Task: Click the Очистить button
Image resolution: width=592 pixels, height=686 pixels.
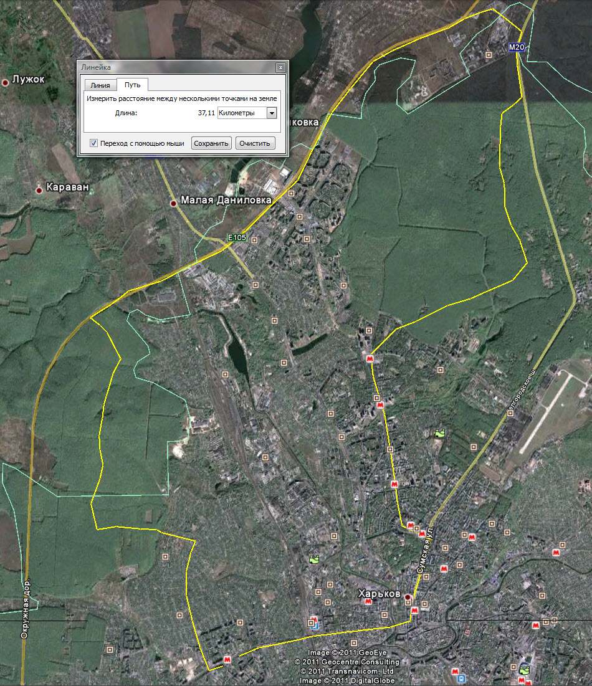Action: click(254, 143)
